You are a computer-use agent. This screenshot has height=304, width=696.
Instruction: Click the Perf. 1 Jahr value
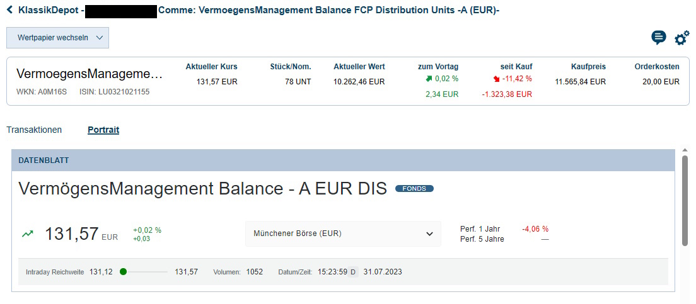(x=535, y=229)
